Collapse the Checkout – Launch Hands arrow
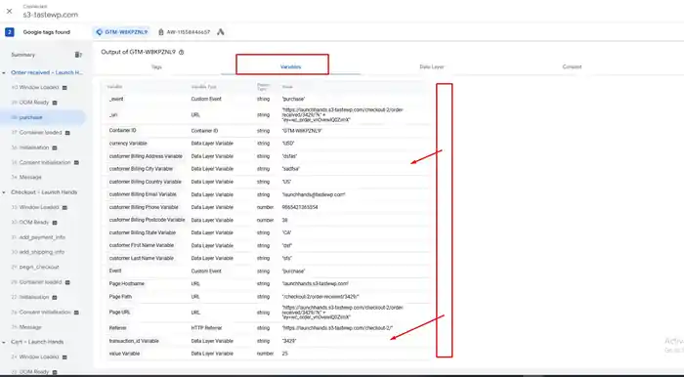This screenshot has height=377, width=684. pyautogui.click(x=4, y=192)
